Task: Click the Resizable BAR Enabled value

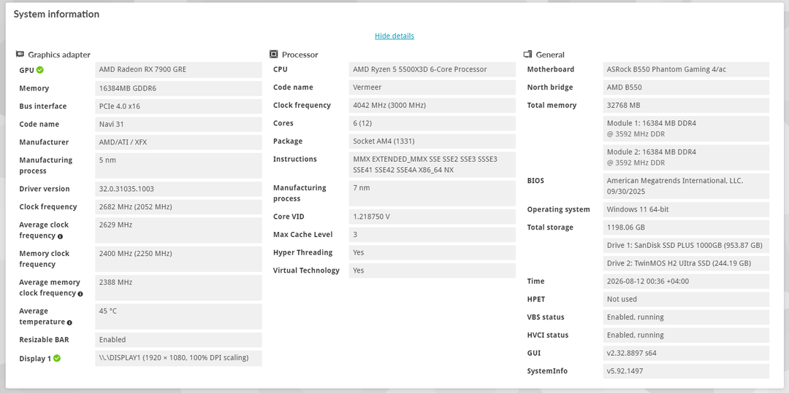Action: click(x=179, y=340)
